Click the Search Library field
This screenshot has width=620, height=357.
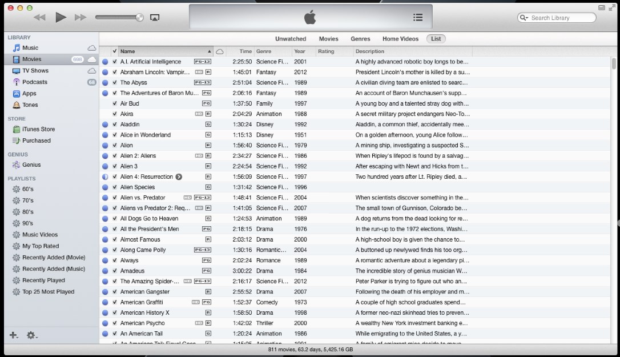coord(556,18)
